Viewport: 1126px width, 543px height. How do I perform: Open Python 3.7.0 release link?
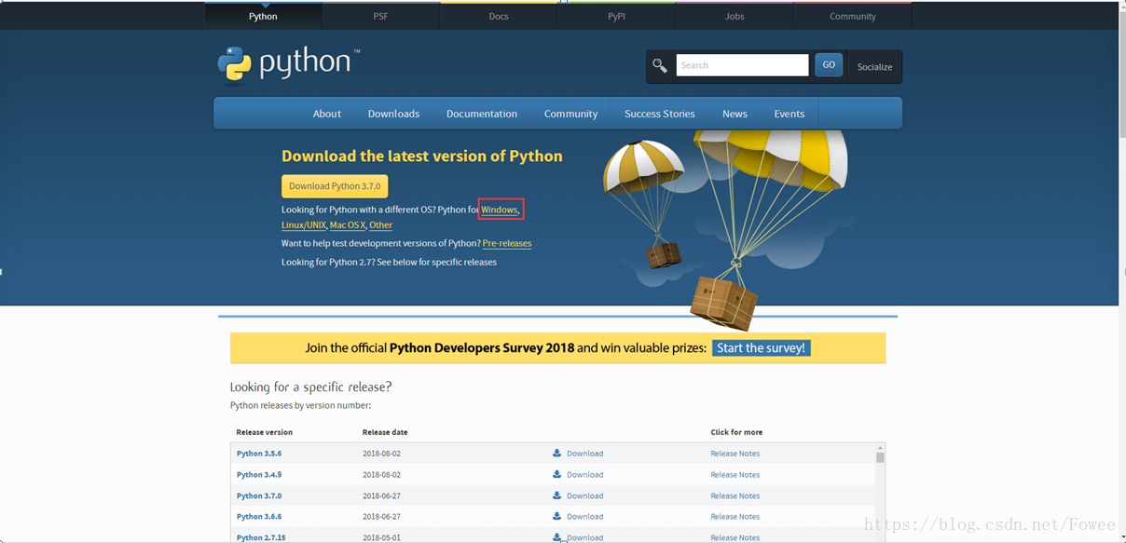coord(259,495)
